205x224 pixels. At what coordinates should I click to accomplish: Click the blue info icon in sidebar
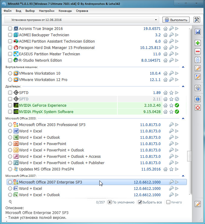(198, 99)
